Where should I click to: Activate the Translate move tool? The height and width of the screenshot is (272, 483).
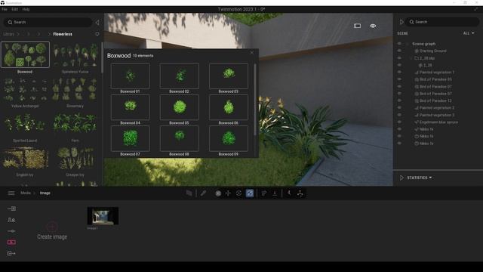(228, 193)
